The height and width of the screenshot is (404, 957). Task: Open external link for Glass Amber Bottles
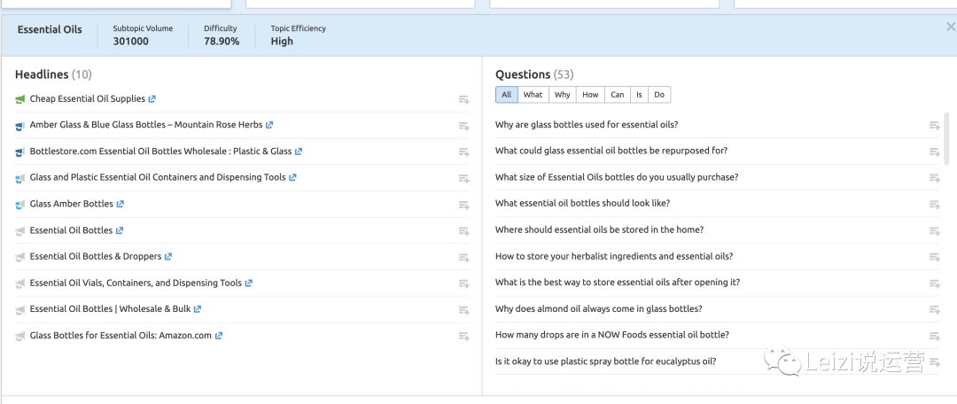(x=120, y=204)
